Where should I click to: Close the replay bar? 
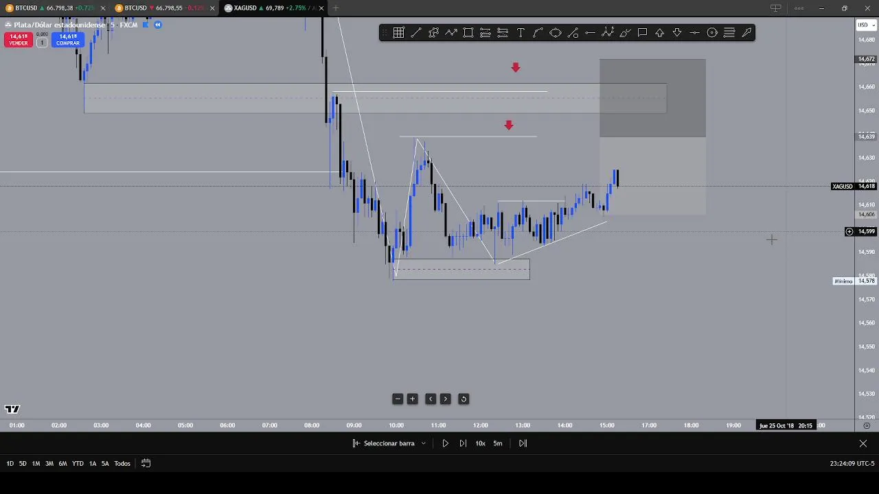coord(863,443)
